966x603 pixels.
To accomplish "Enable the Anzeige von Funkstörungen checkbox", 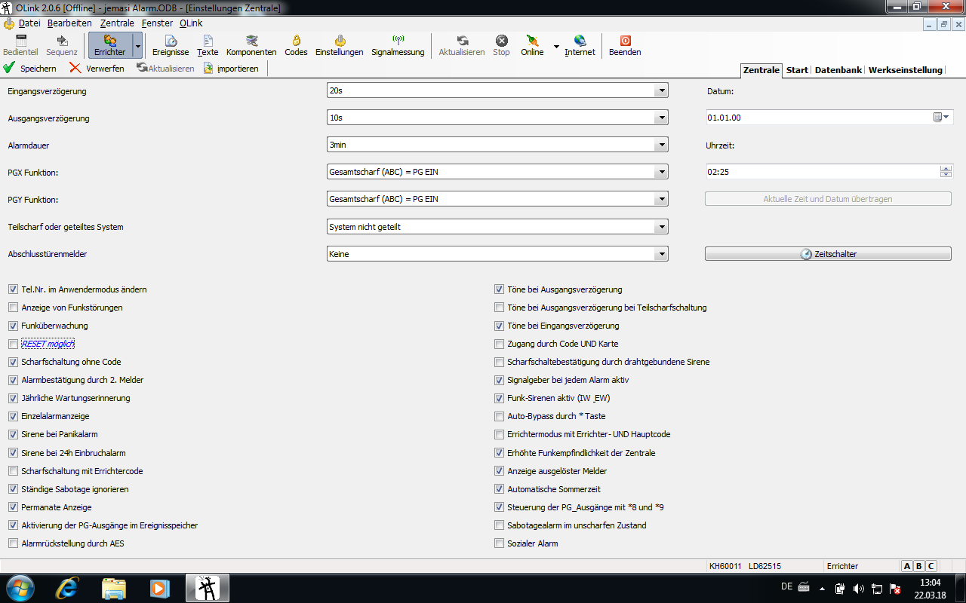I will 14,308.
